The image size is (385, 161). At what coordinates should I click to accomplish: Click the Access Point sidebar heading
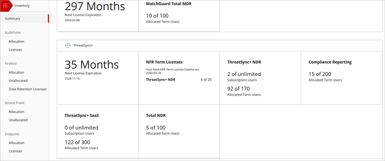pyautogui.click(x=15, y=103)
